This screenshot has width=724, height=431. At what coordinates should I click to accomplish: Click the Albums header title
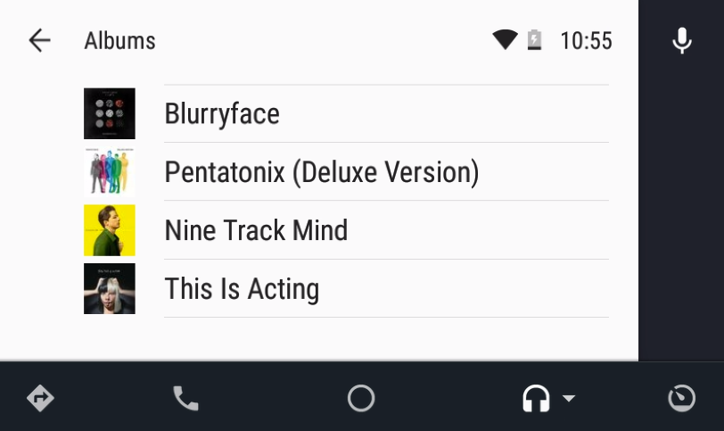click(120, 41)
